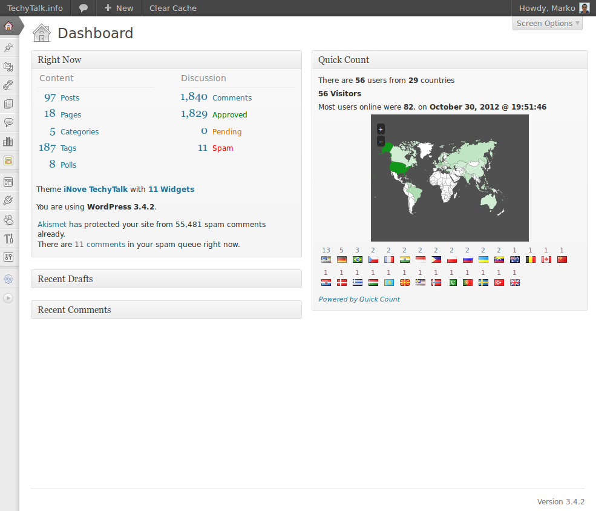
Task: Click Clear Cache in the admin bar
Action: point(172,8)
